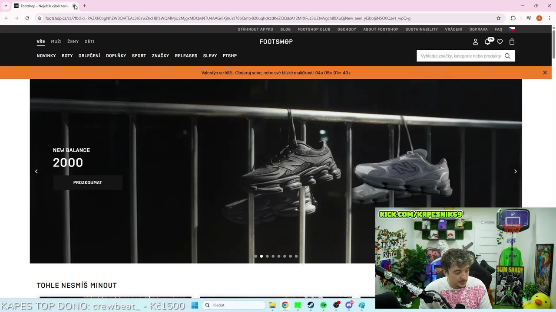The image size is (556, 312).
Task: Open the VRÁCENÍ link
Action: [453, 29]
